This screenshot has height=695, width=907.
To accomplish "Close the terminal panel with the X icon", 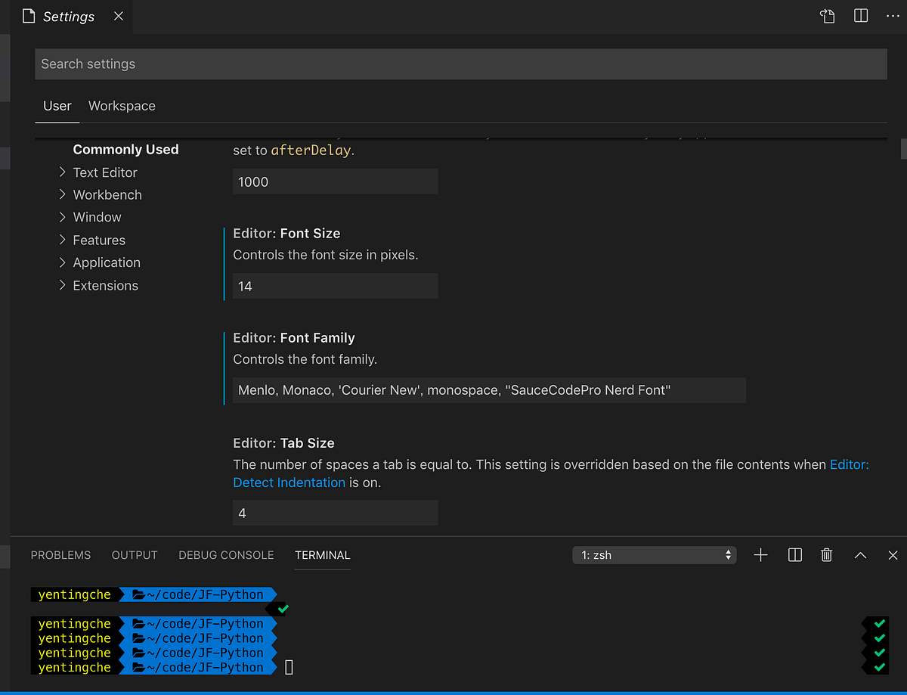I will (x=893, y=555).
